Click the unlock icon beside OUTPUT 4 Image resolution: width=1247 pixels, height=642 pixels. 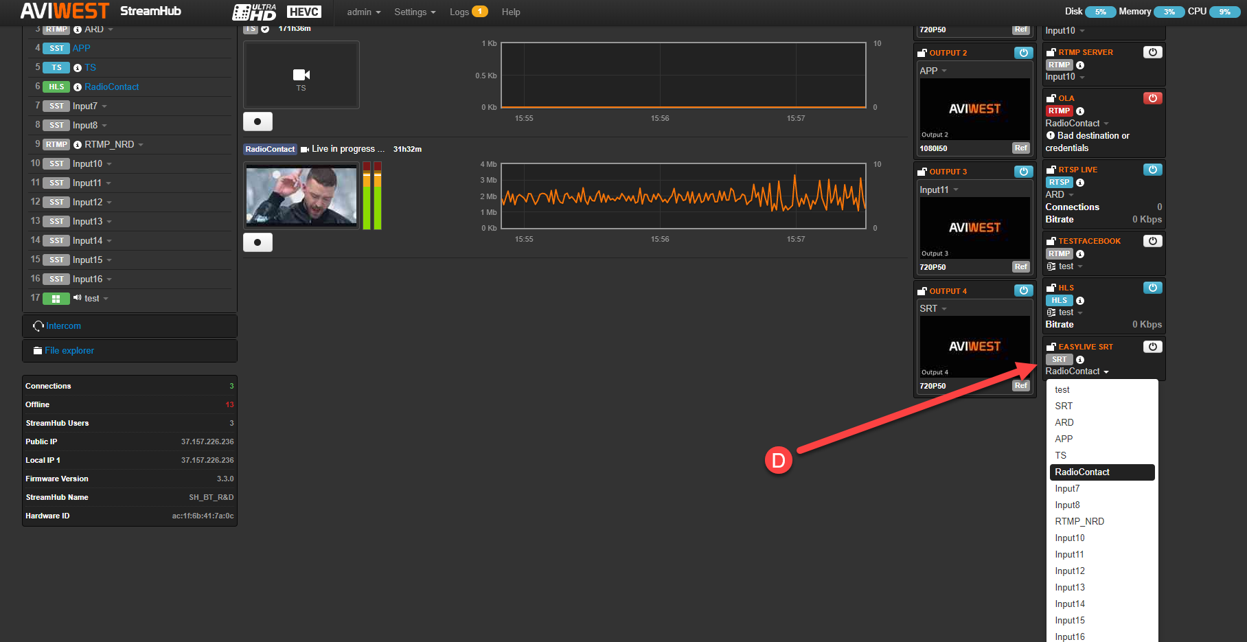[x=922, y=291]
